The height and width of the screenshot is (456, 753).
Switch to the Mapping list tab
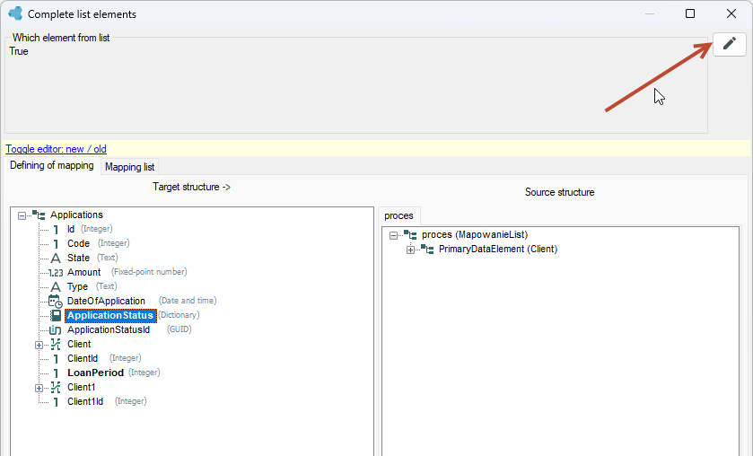pyautogui.click(x=129, y=167)
